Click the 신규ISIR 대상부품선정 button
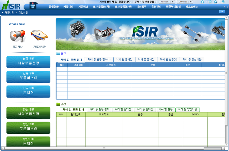Screen dimensions: 229x151 [28, 62]
